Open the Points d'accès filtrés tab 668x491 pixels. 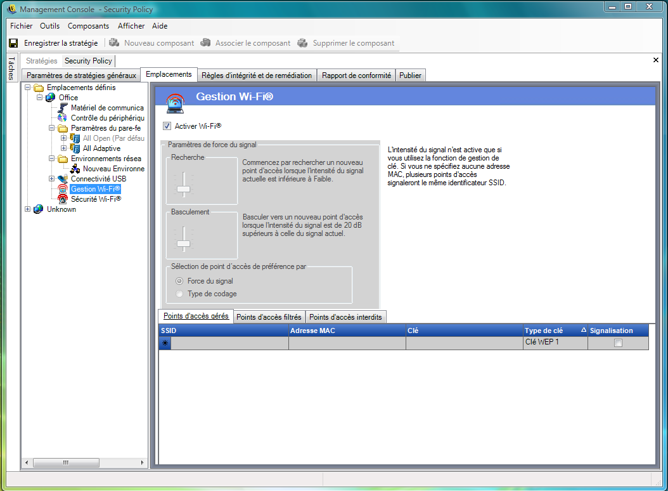point(269,317)
